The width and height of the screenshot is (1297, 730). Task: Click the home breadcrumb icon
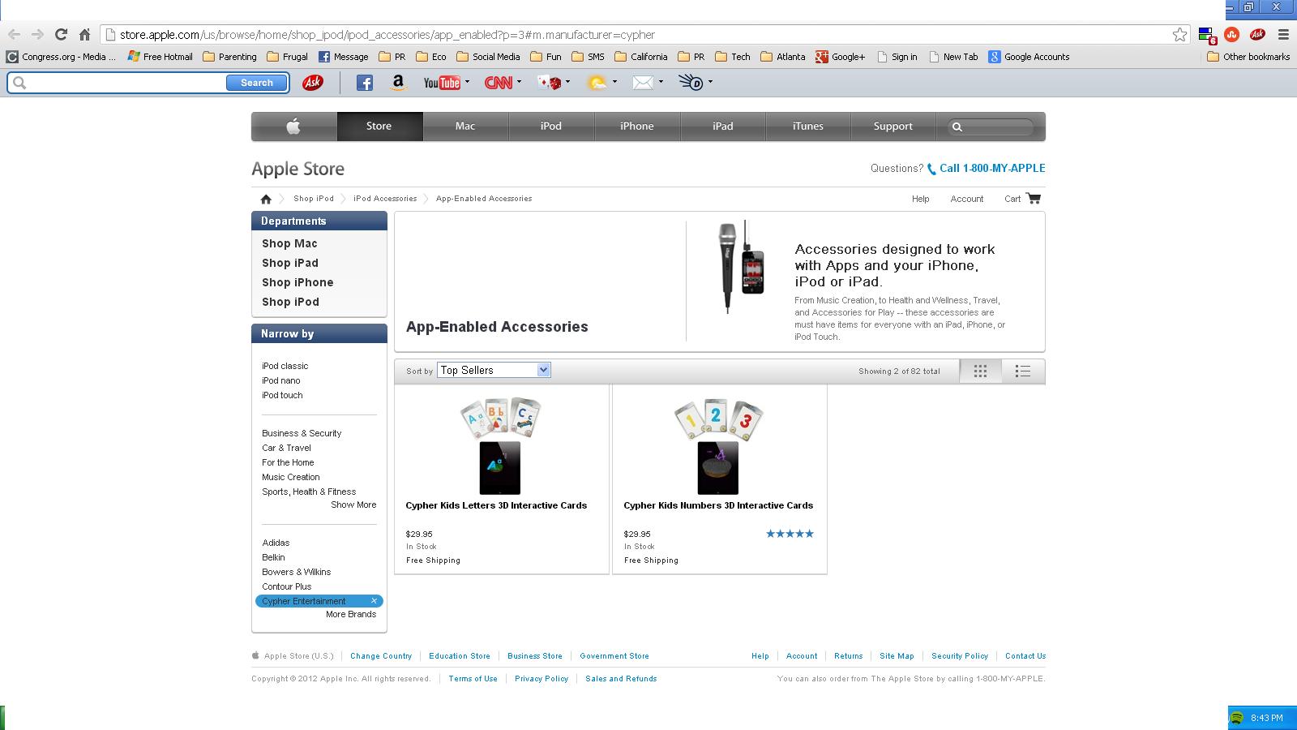point(266,199)
